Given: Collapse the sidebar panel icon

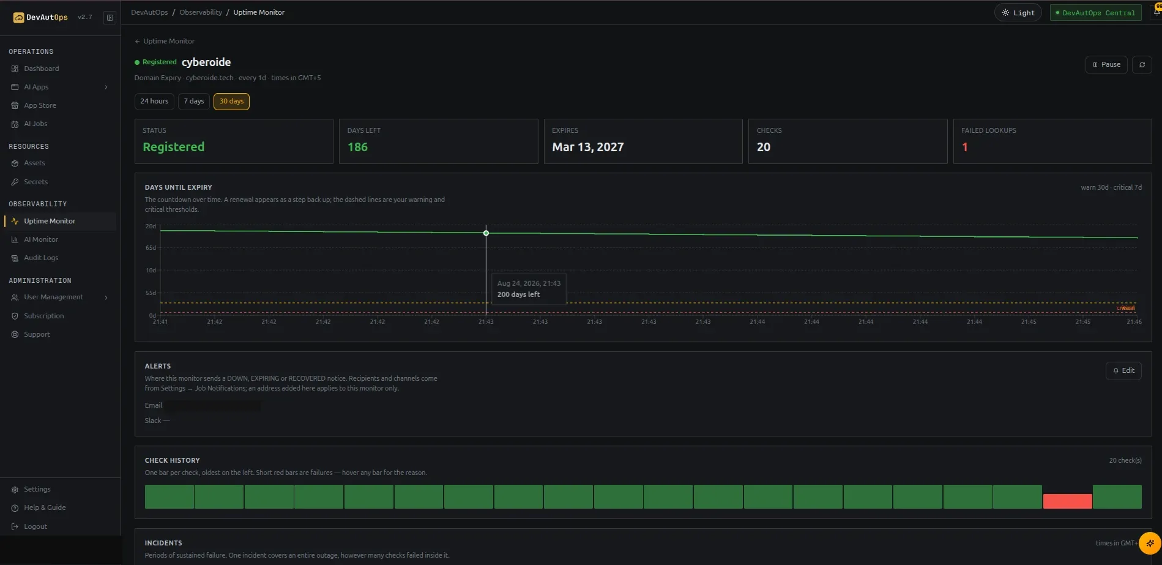Looking at the screenshot, I should pyautogui.click(x=110, y=18).
